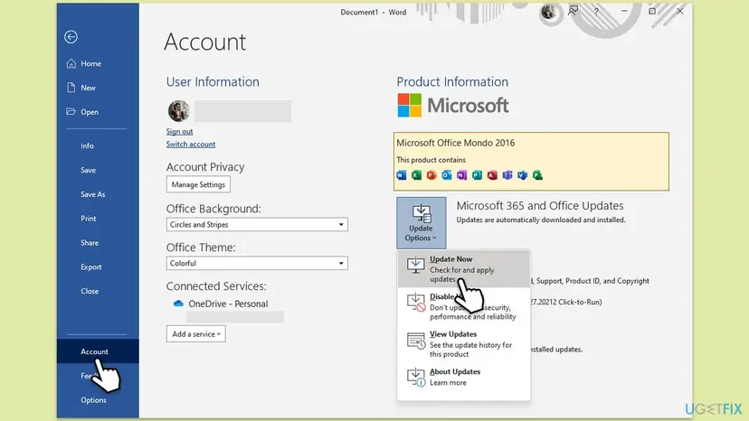
Task: Click the Excel app icon
Action: point(416,175)
